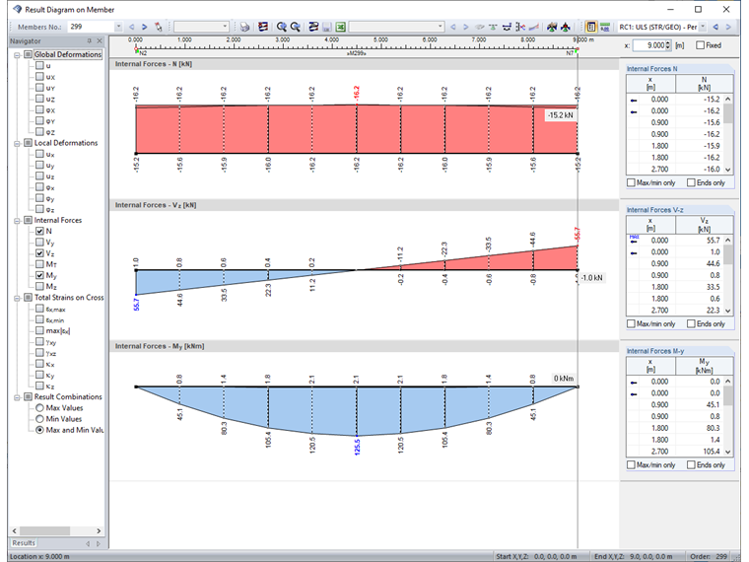The width and height of the screenshot is (749, 562).
Task: Click the striped diagram icon before the save disk
Action: coord(313,28)
